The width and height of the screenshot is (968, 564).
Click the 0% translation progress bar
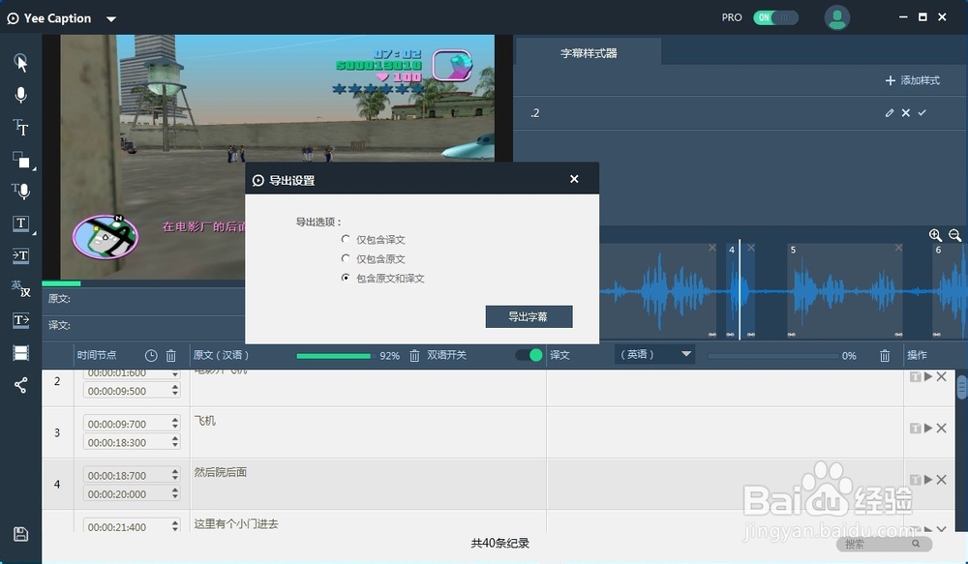pos(772,356)
